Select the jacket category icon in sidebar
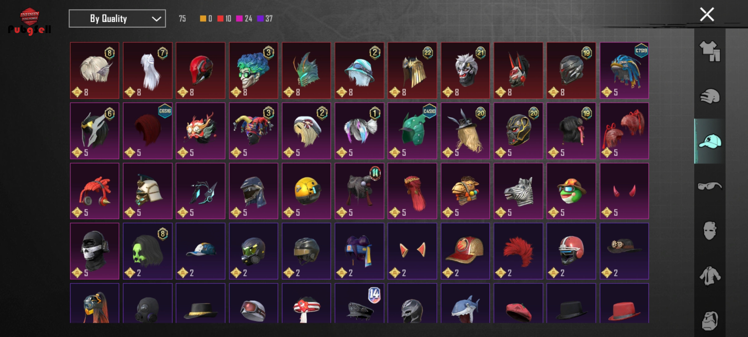The image size is (748, 337). pos(710,276)
